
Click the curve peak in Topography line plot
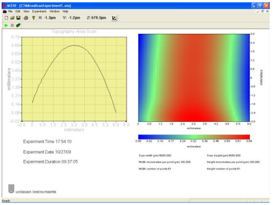click(74, 45)
